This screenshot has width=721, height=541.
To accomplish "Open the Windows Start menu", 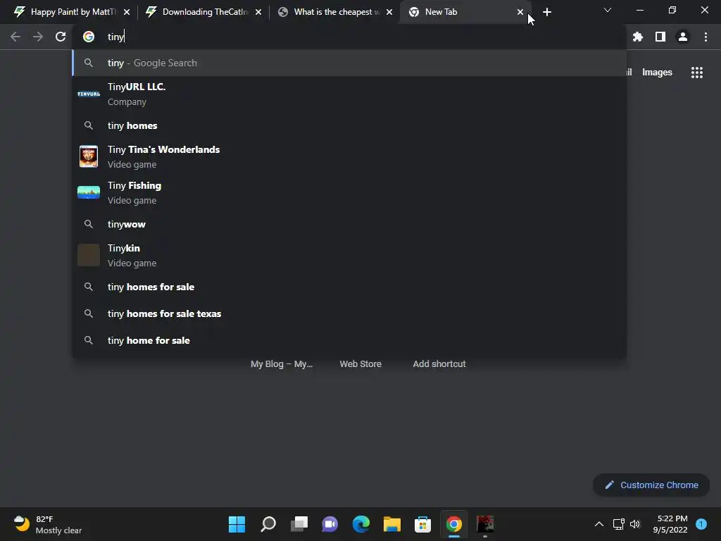I will coord(237,524).
